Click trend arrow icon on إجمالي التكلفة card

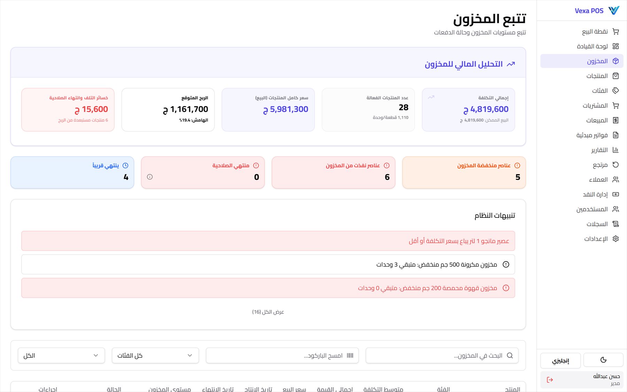click(x=431, y=97)
